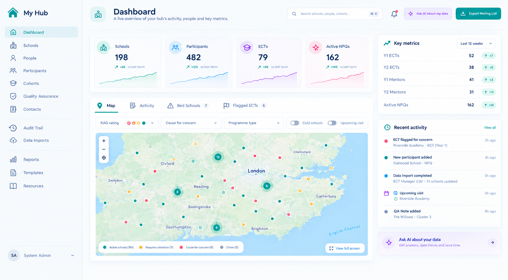Click Export Mailing List button
508x280 pixels.
point(478,14)
